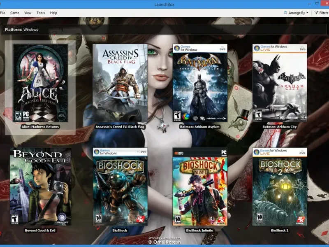Screen dimensions: 329x247
Task: Click the 'Batman: Arkham City' title label
Action: [x=280, y=127]
